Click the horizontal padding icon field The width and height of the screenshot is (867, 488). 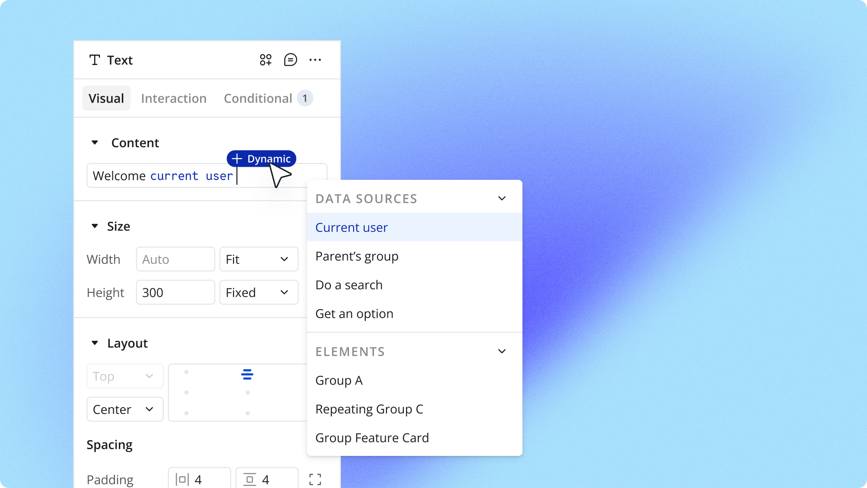pos(199,479)
